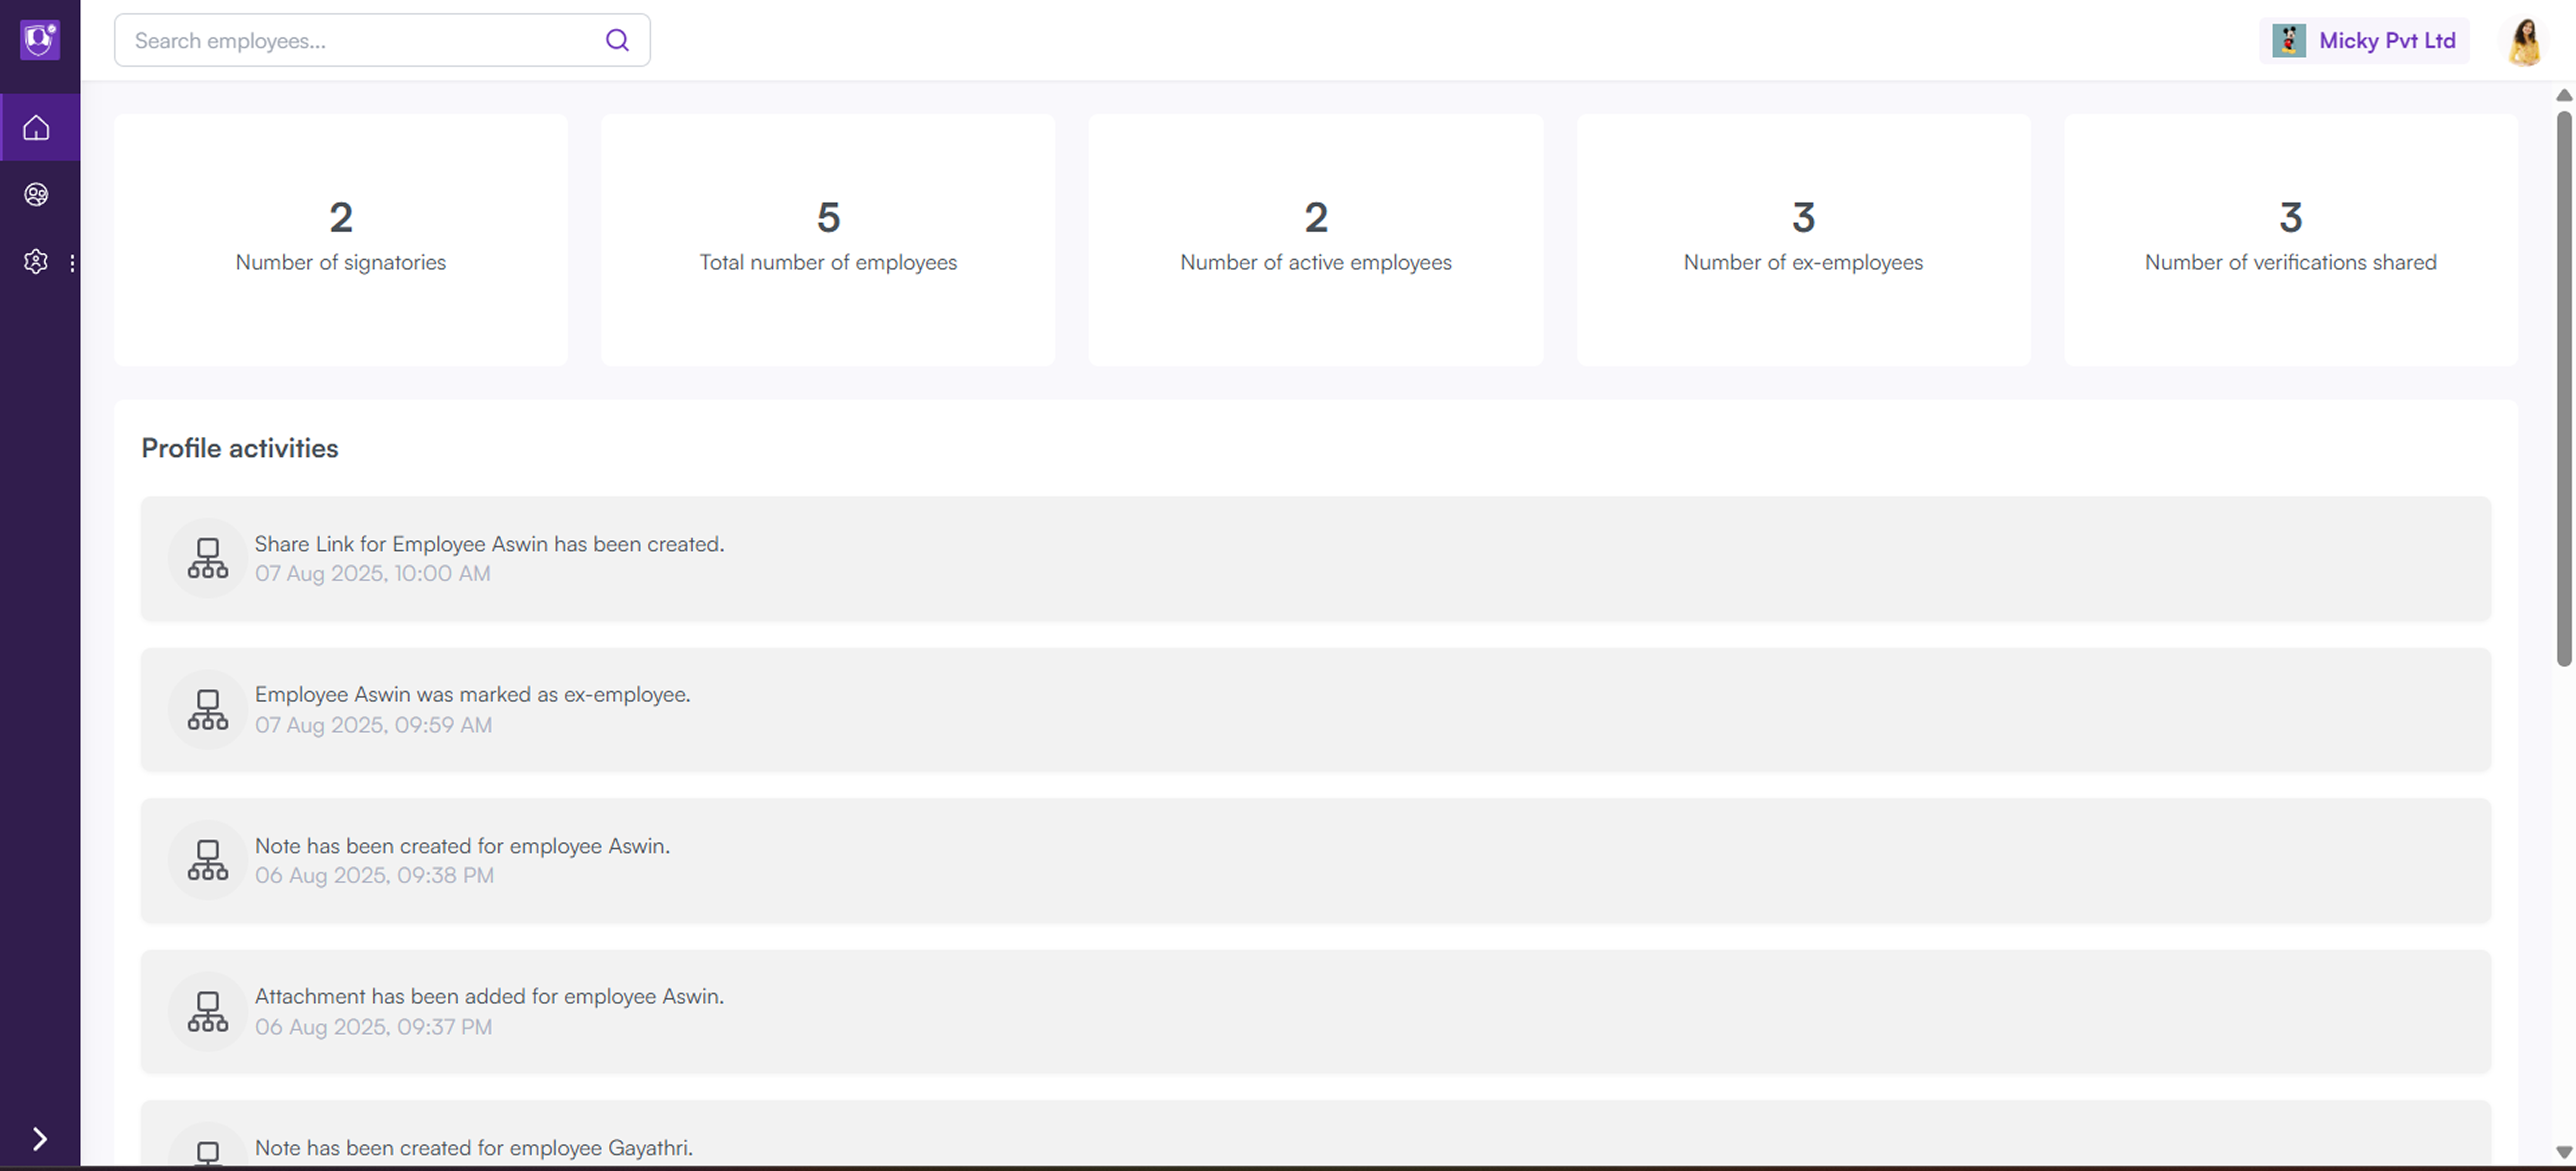Image resolution: width=2576 pixels, height=1171 pixels.
Task: View Number of ex-employees card
Action: click(1803, 240)
